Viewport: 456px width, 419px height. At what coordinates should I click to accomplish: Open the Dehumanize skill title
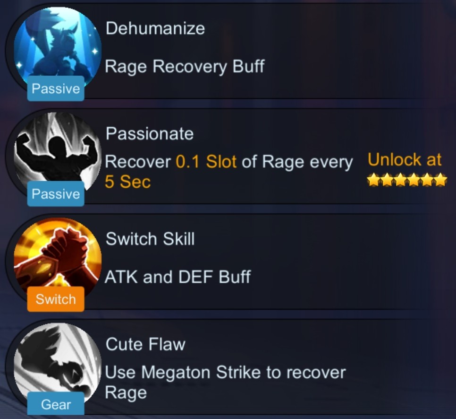(155, 28)
